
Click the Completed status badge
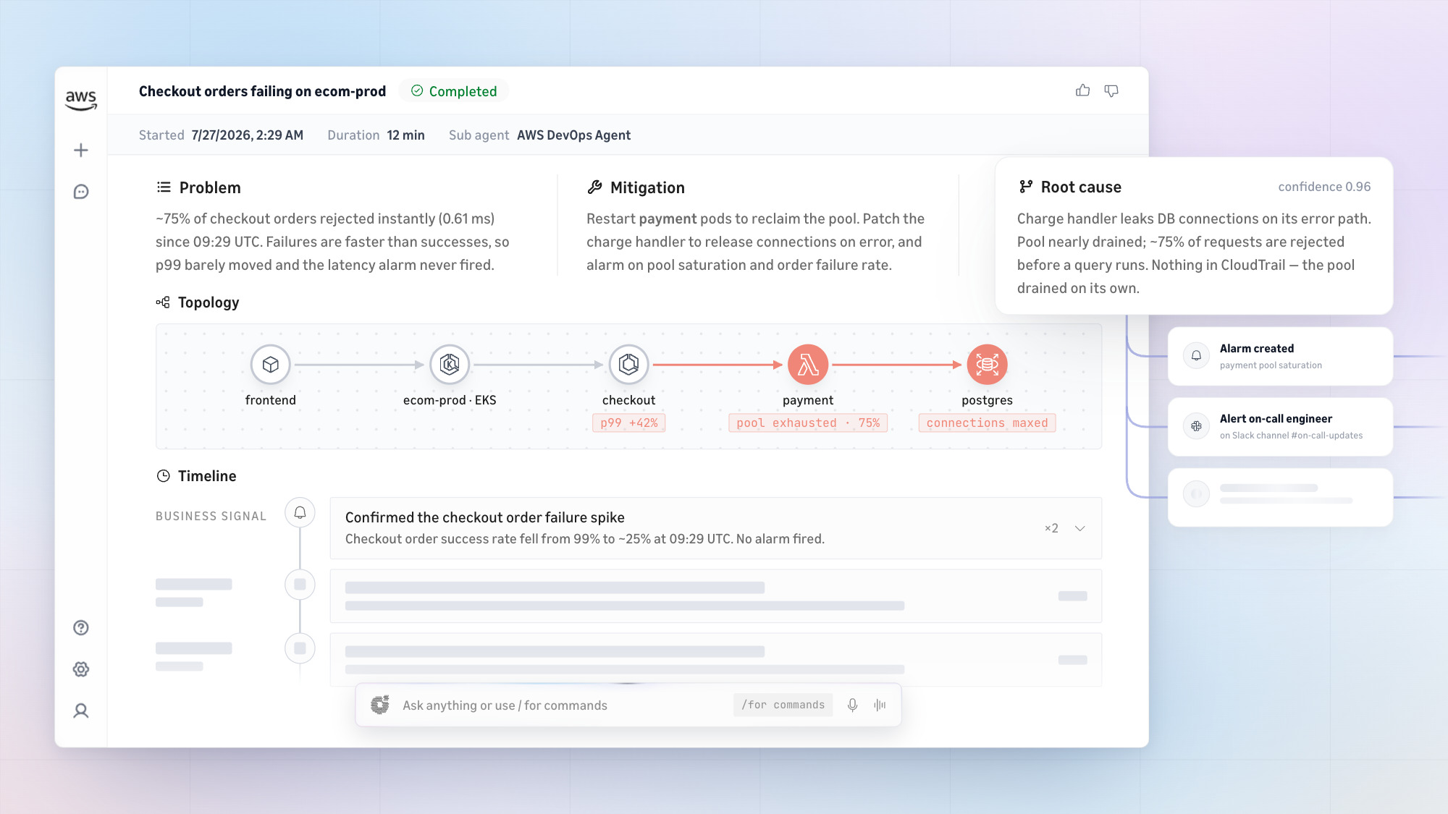[x=454, y=91]
